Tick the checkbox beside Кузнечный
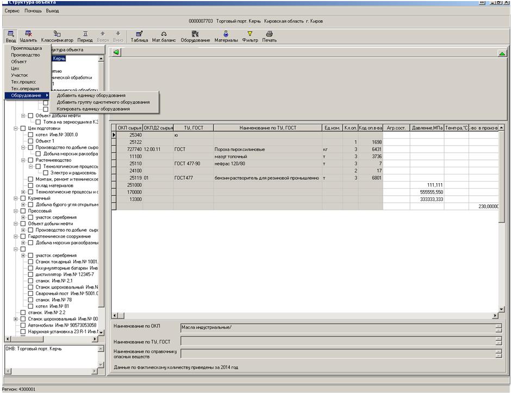Viewport: 511px width, 393px height. [23, 198]
